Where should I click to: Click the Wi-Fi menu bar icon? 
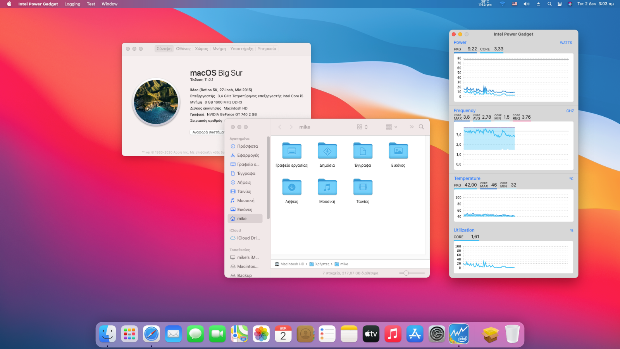coord(503,4)
